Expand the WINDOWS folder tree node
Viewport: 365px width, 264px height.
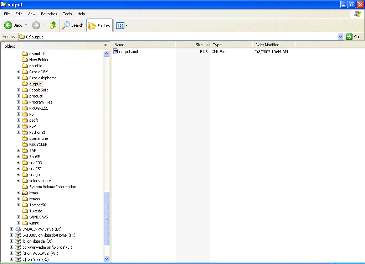[18, 217]
